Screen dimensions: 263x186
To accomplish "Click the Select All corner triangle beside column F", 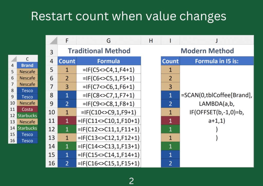I will coord(52,40).
